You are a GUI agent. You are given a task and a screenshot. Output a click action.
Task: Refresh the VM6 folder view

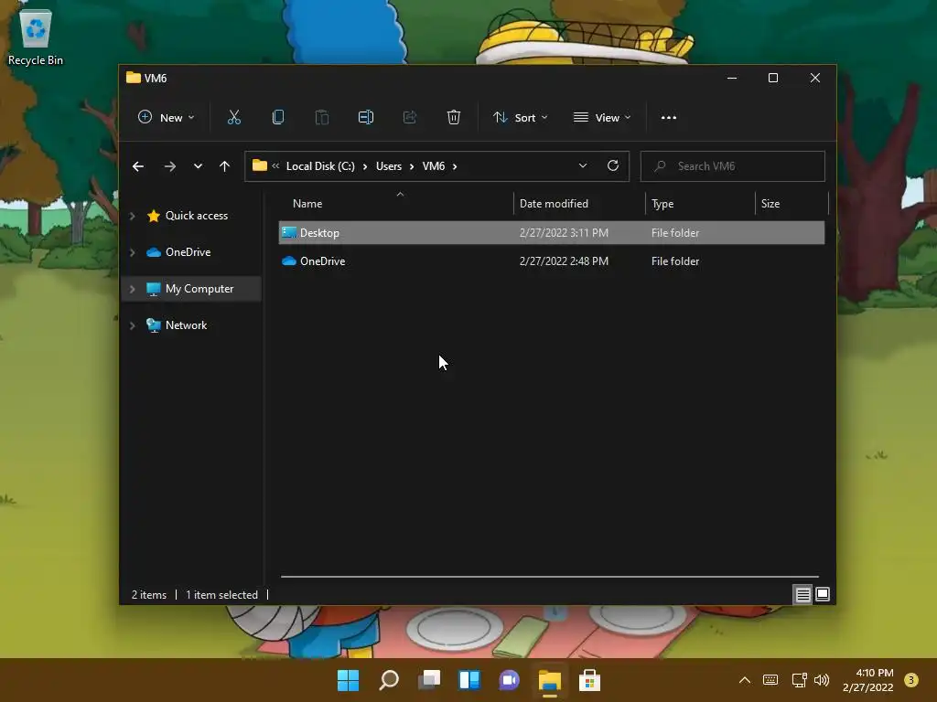pyautogui.click(x=612, y=166)
